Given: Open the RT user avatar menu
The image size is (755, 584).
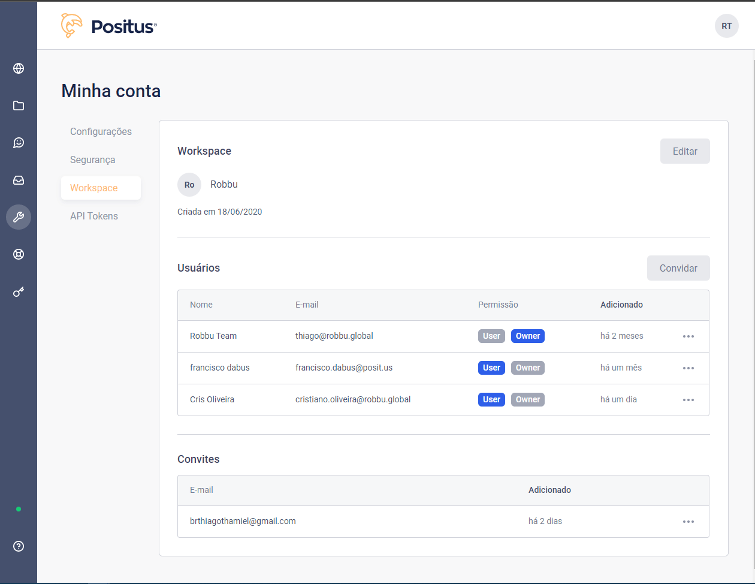Looking at the screenshot, I should point(726,26).
